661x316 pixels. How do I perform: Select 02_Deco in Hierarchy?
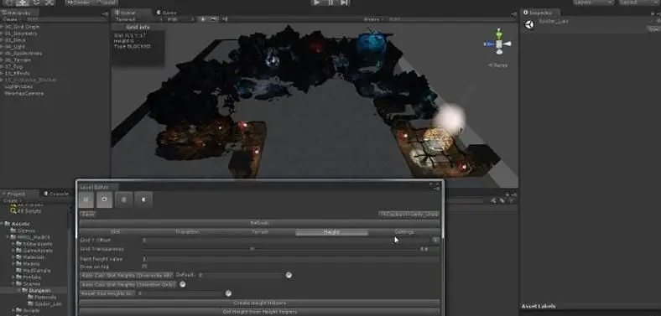click(x=15, y=40)
